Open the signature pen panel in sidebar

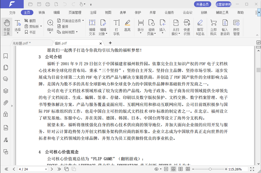[x=6, y=140]
